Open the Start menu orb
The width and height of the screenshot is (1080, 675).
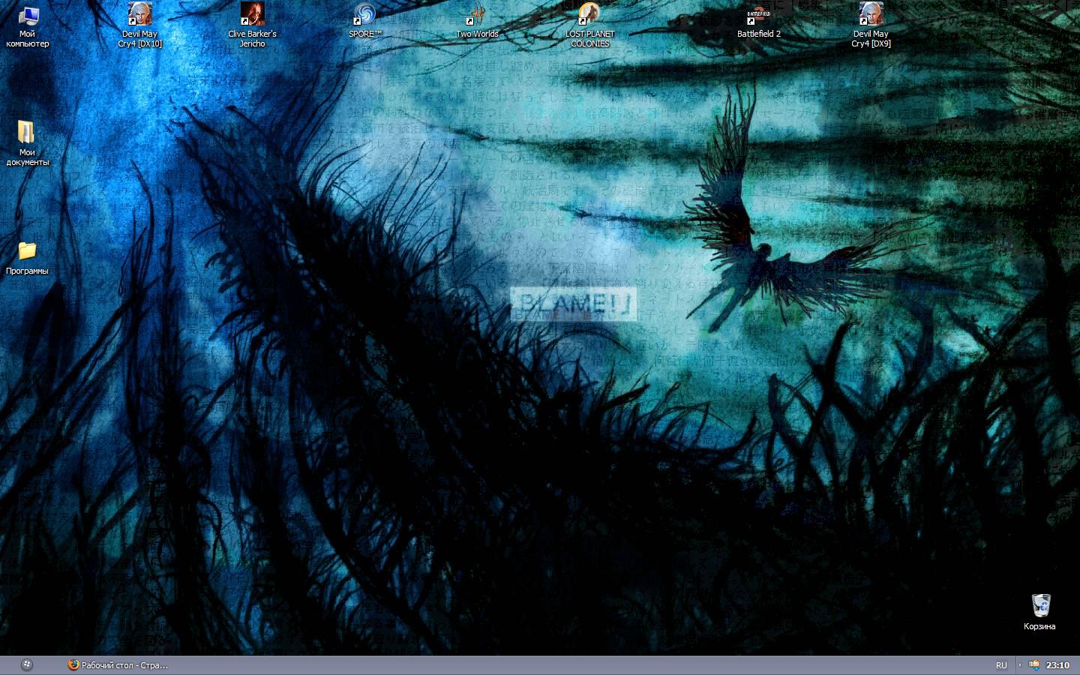[x=27, y=664]
